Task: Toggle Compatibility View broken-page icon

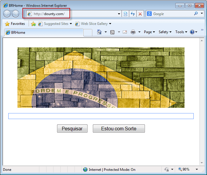Action: coord(125,14)
